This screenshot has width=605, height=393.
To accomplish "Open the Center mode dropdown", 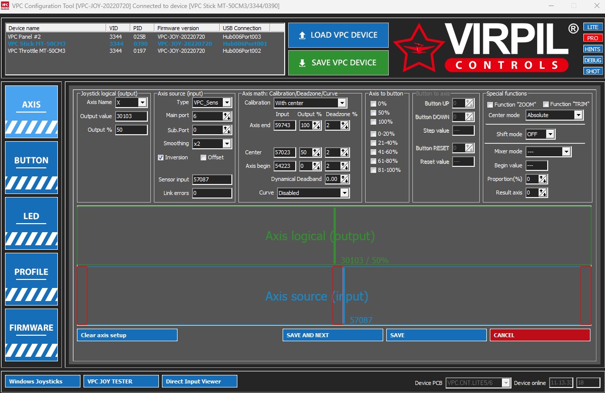I will (x=578, y=115).
